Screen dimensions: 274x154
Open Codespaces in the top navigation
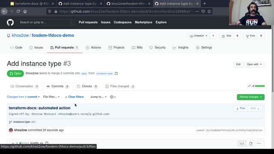coord(122,22)
